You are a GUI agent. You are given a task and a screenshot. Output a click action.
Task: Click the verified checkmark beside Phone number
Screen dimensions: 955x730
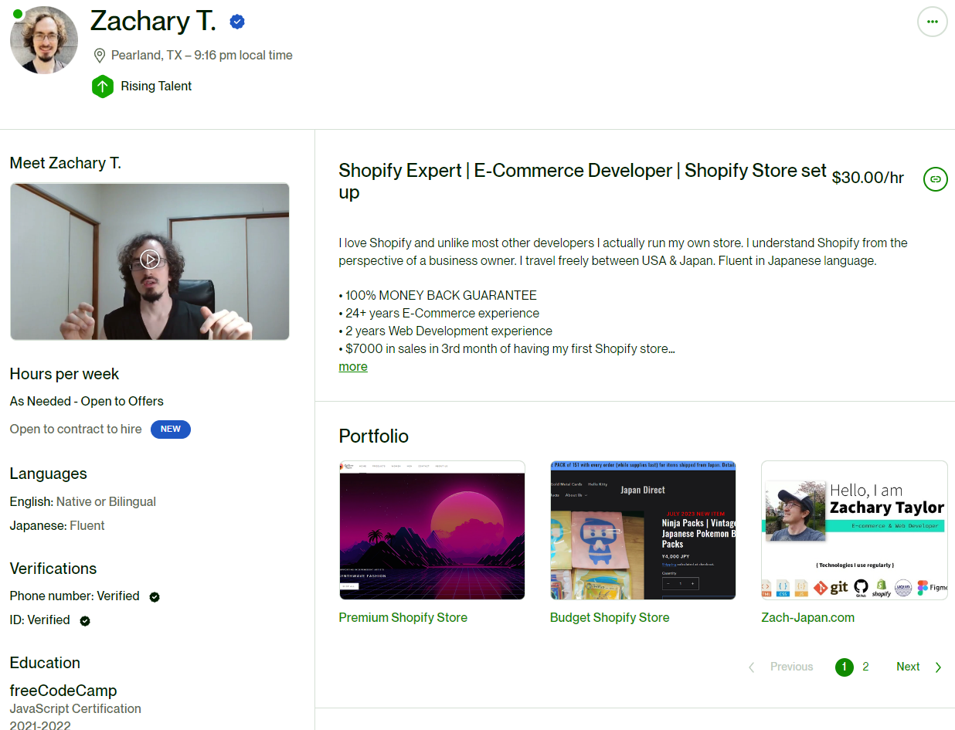153,596
